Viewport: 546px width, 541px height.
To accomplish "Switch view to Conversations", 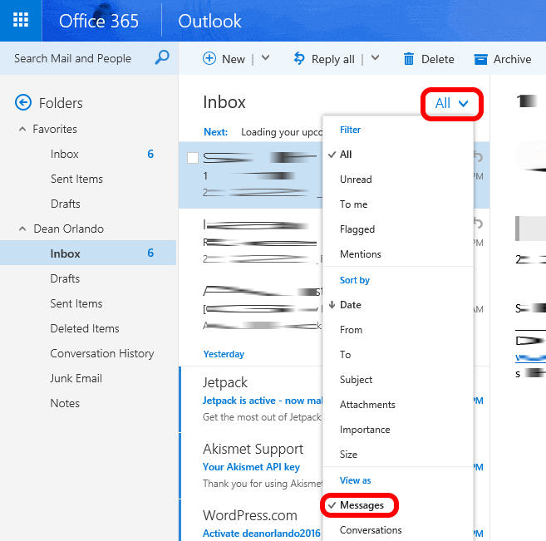I will pos(371,530).
